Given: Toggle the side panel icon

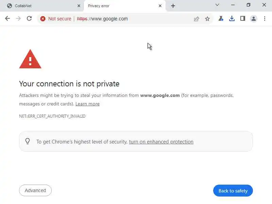Looking at the screenshot, I should 243,19.
